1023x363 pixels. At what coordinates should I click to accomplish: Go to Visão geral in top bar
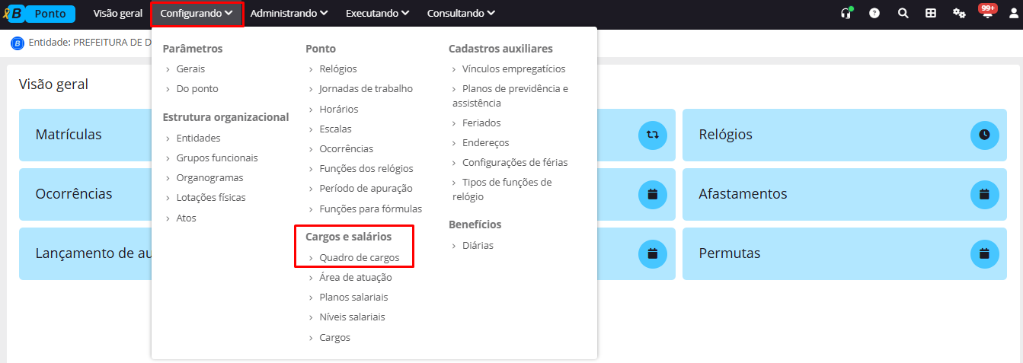[x=118, y=13]
